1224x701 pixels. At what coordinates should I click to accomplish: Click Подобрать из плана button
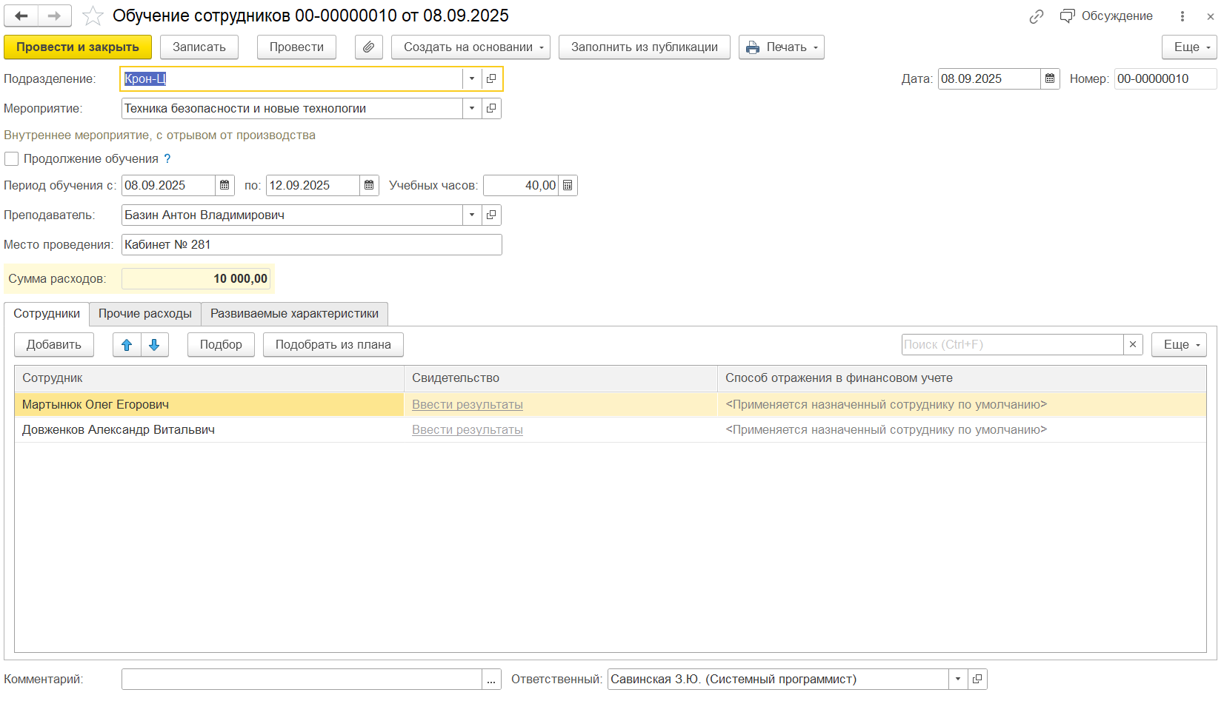tap(333, 345)
